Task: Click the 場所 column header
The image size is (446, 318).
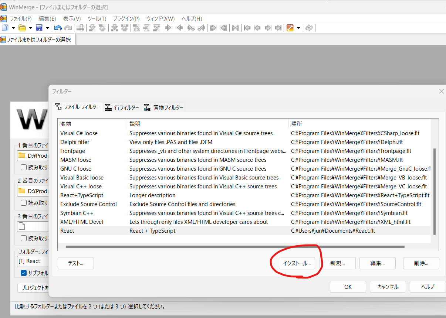Action: pyautogui.click(x=361, y=124)
